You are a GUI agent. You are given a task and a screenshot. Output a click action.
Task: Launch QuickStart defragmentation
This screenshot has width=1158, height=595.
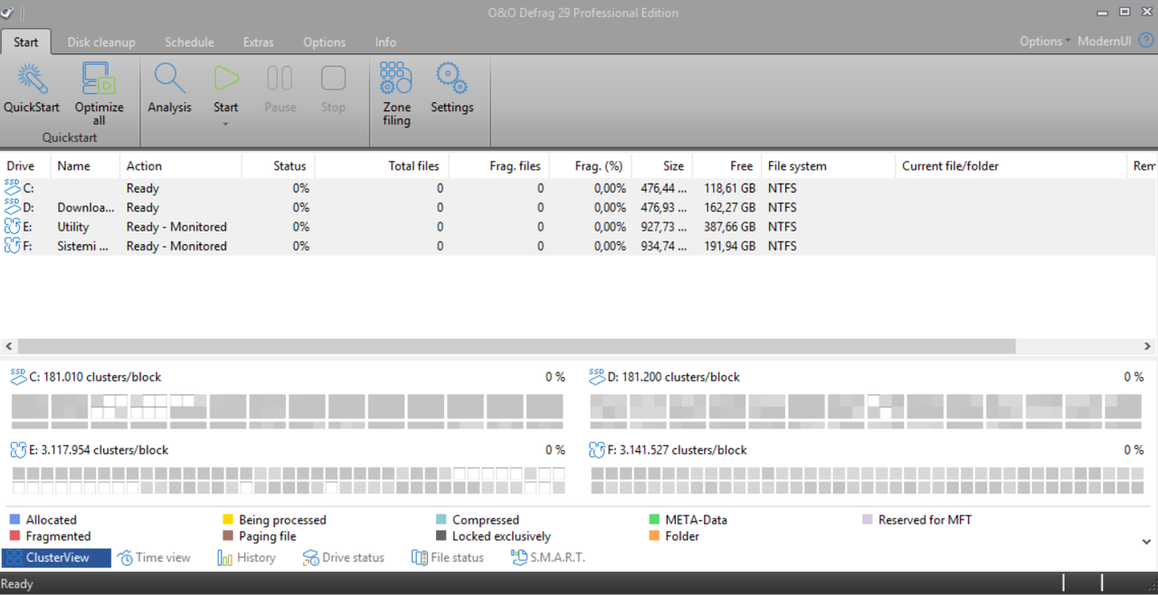32,89
